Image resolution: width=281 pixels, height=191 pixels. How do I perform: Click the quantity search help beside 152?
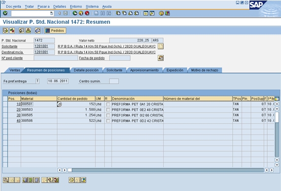pos(60,104)
